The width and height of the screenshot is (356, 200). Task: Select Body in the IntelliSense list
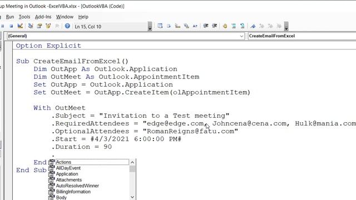[x=61, y=198]
